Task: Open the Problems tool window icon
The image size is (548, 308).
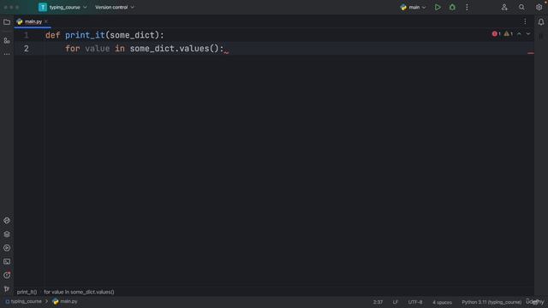Action: point(7,275)
